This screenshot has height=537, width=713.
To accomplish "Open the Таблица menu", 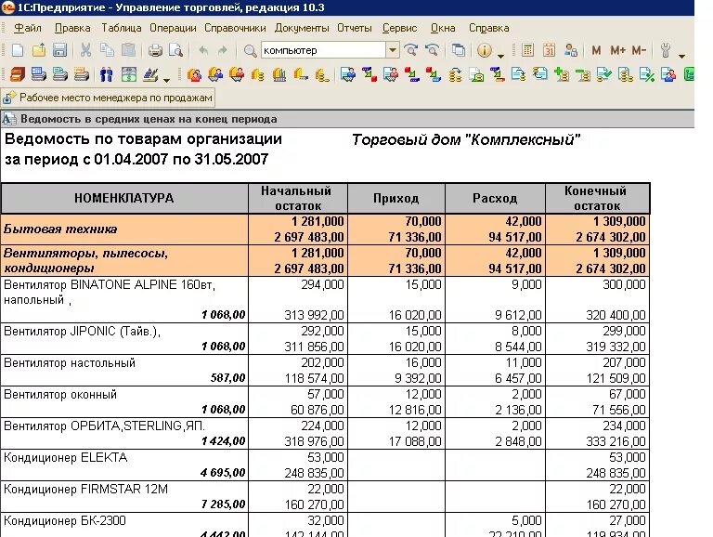I will 121,28.
